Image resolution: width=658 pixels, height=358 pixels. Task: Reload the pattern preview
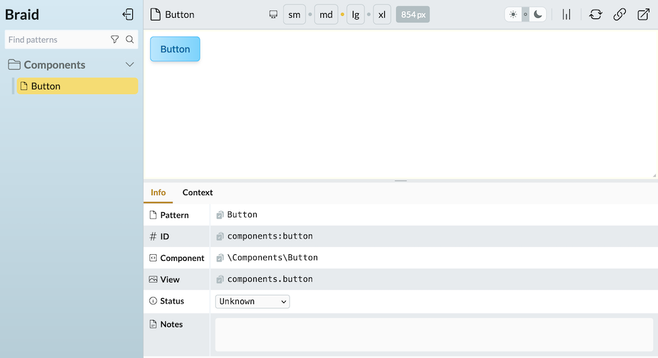595,14
